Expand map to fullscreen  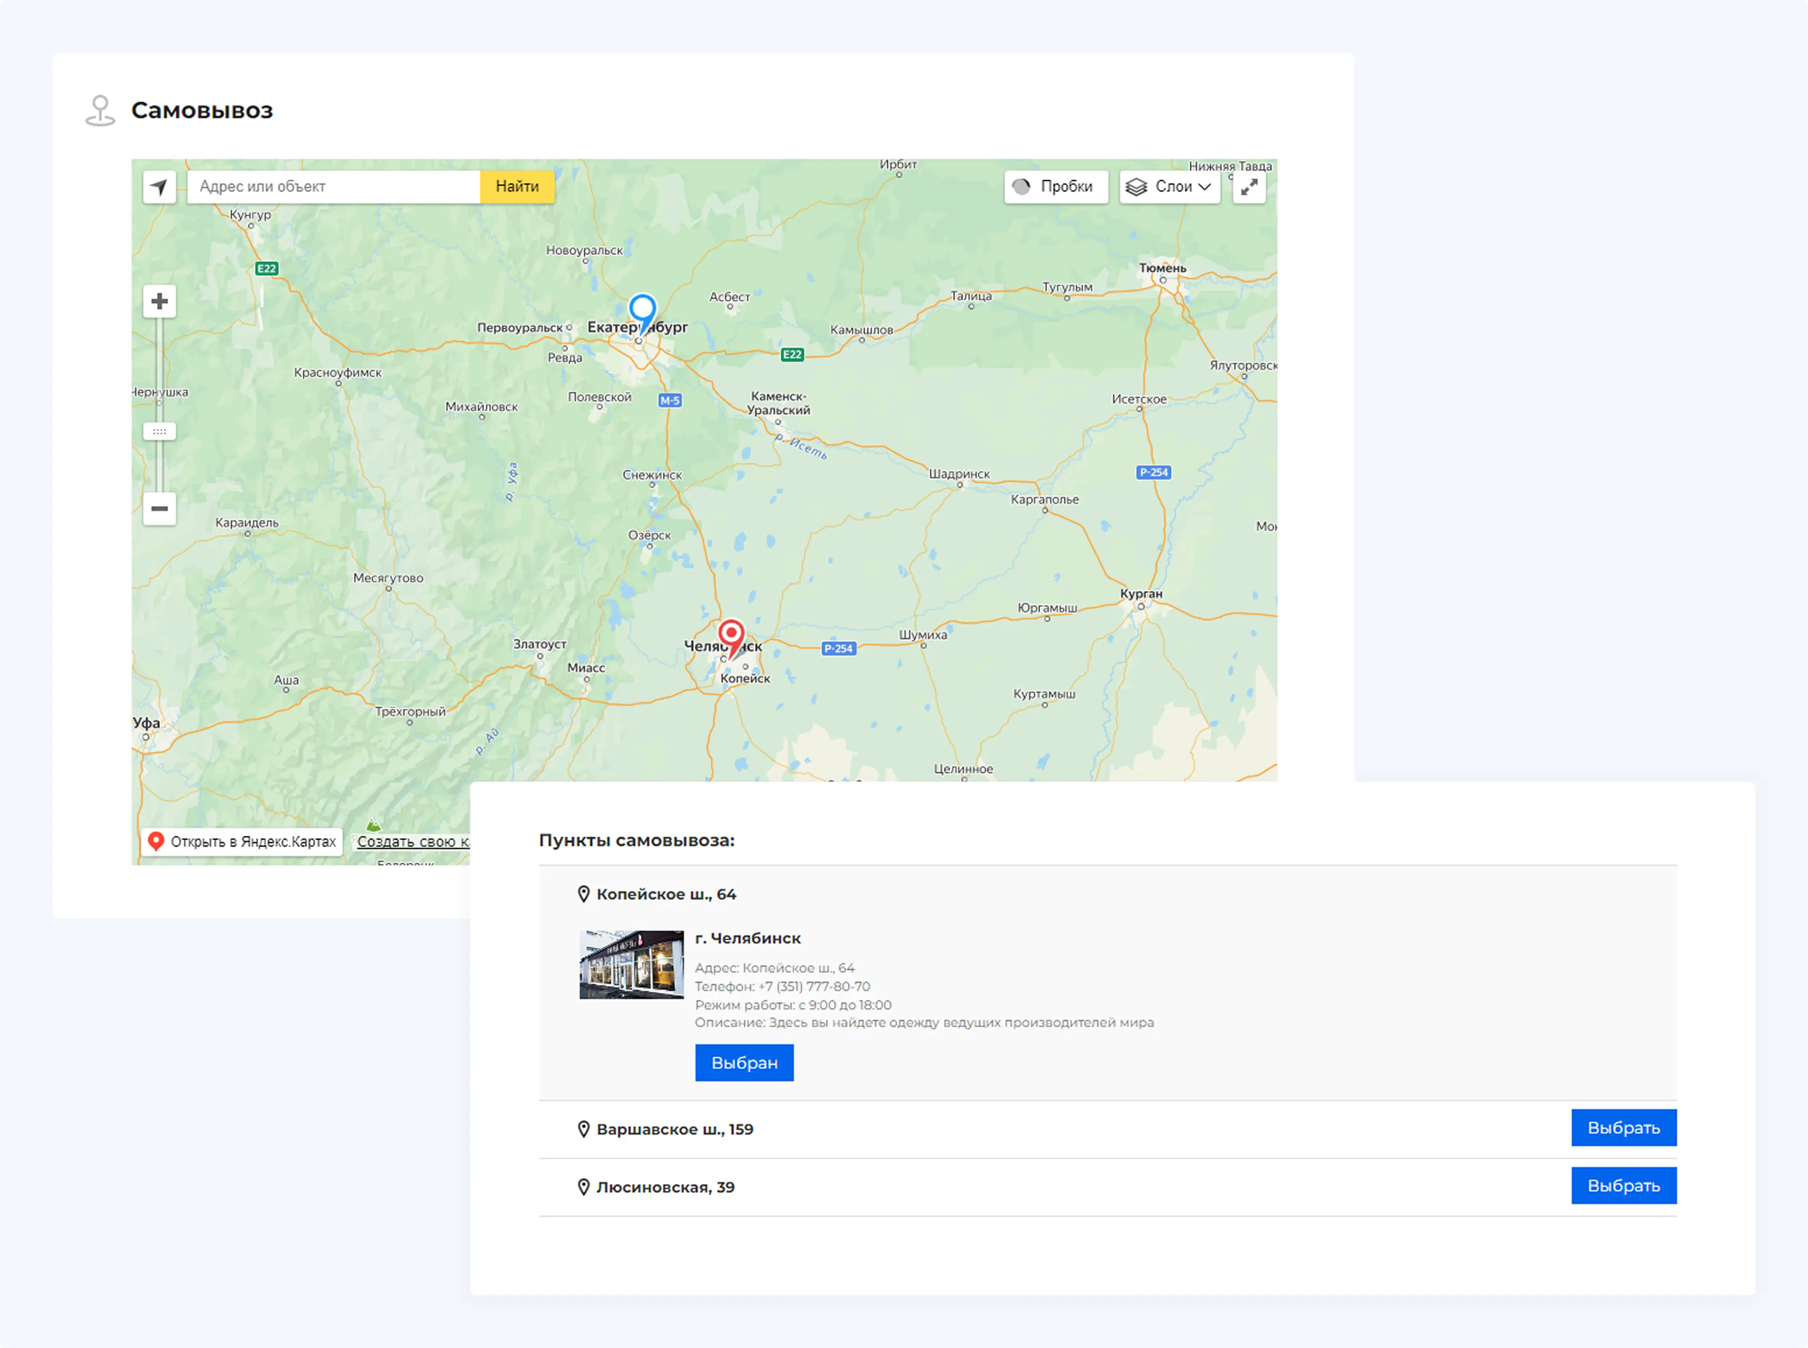[1249, 187]
